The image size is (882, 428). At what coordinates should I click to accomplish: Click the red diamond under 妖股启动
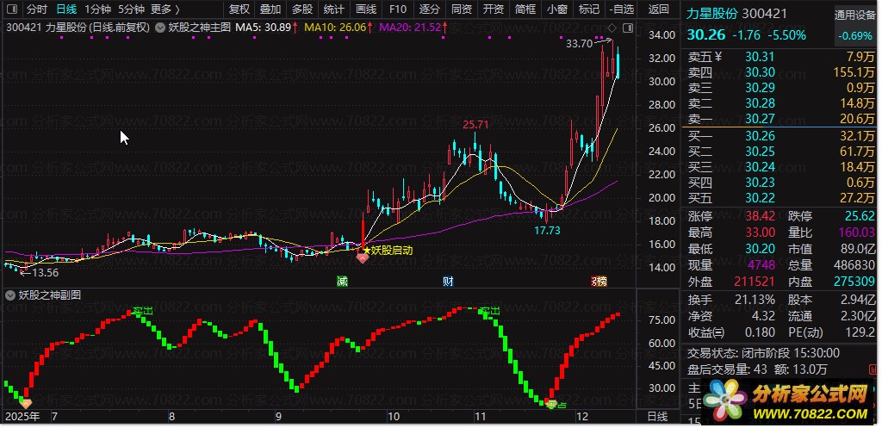tap(363, 258)
